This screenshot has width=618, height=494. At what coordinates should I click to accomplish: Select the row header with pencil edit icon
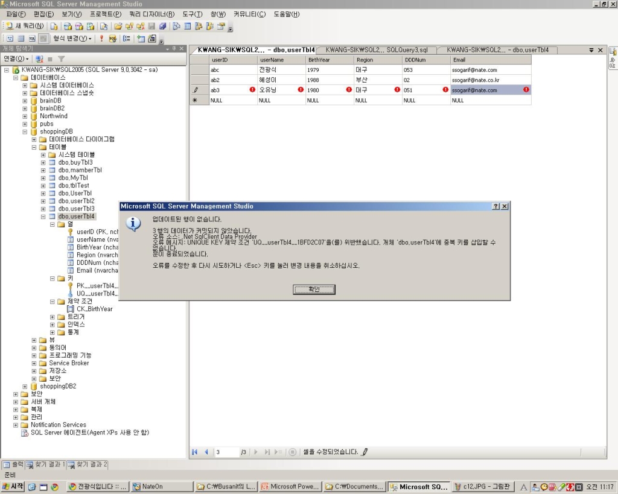coord(199,90)
